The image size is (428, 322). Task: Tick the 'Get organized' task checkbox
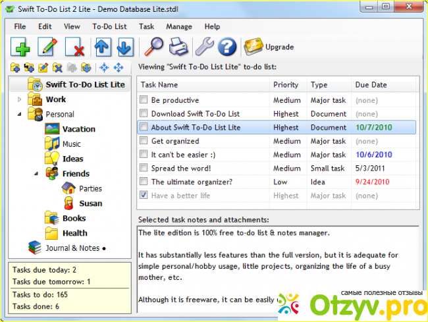point(144,141)
